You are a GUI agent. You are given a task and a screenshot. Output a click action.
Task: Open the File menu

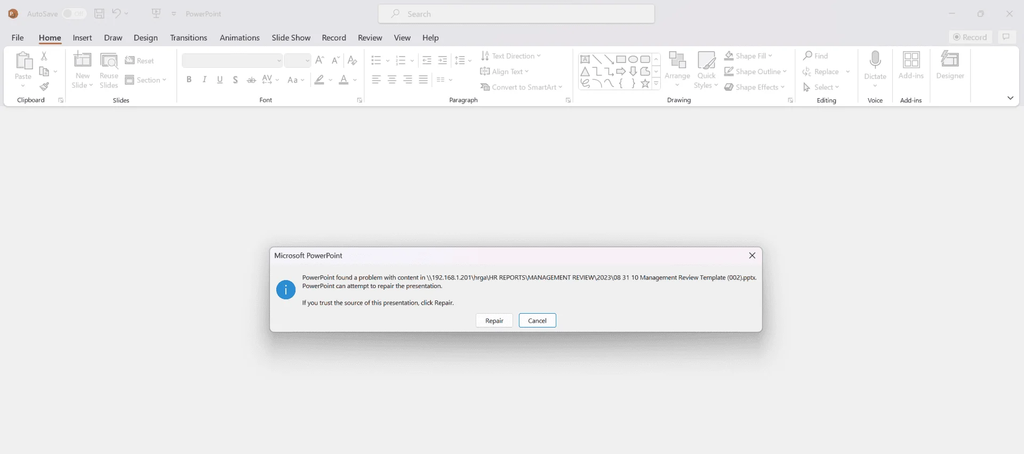[x=18, y=38]
